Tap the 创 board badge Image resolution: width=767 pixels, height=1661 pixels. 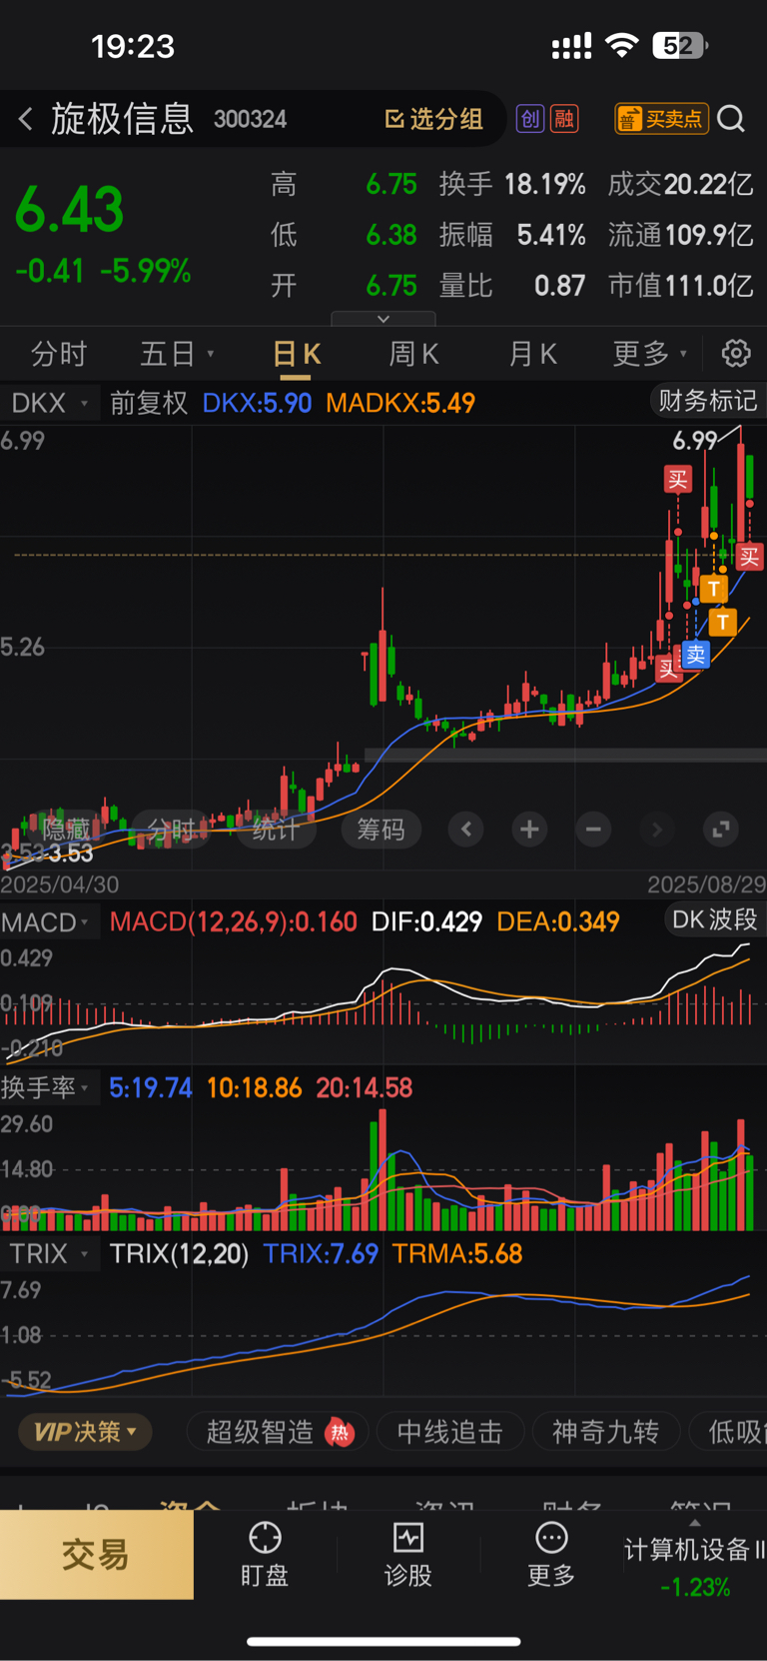point(530,119)
